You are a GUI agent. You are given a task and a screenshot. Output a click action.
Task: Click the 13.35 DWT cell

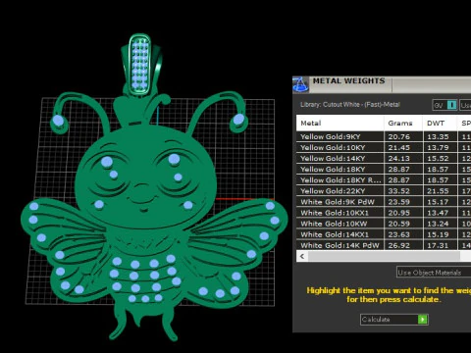pos(440,136)
